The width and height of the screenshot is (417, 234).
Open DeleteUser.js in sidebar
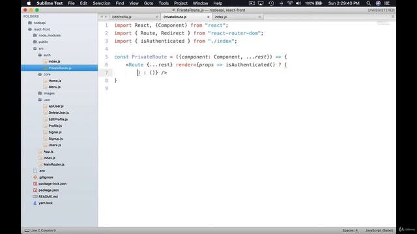59,112
